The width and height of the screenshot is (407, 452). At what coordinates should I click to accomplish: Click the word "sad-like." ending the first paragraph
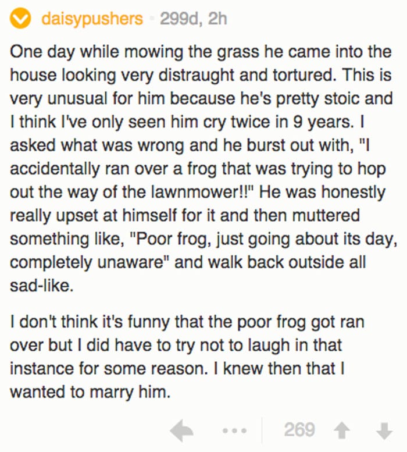point(42,286)
